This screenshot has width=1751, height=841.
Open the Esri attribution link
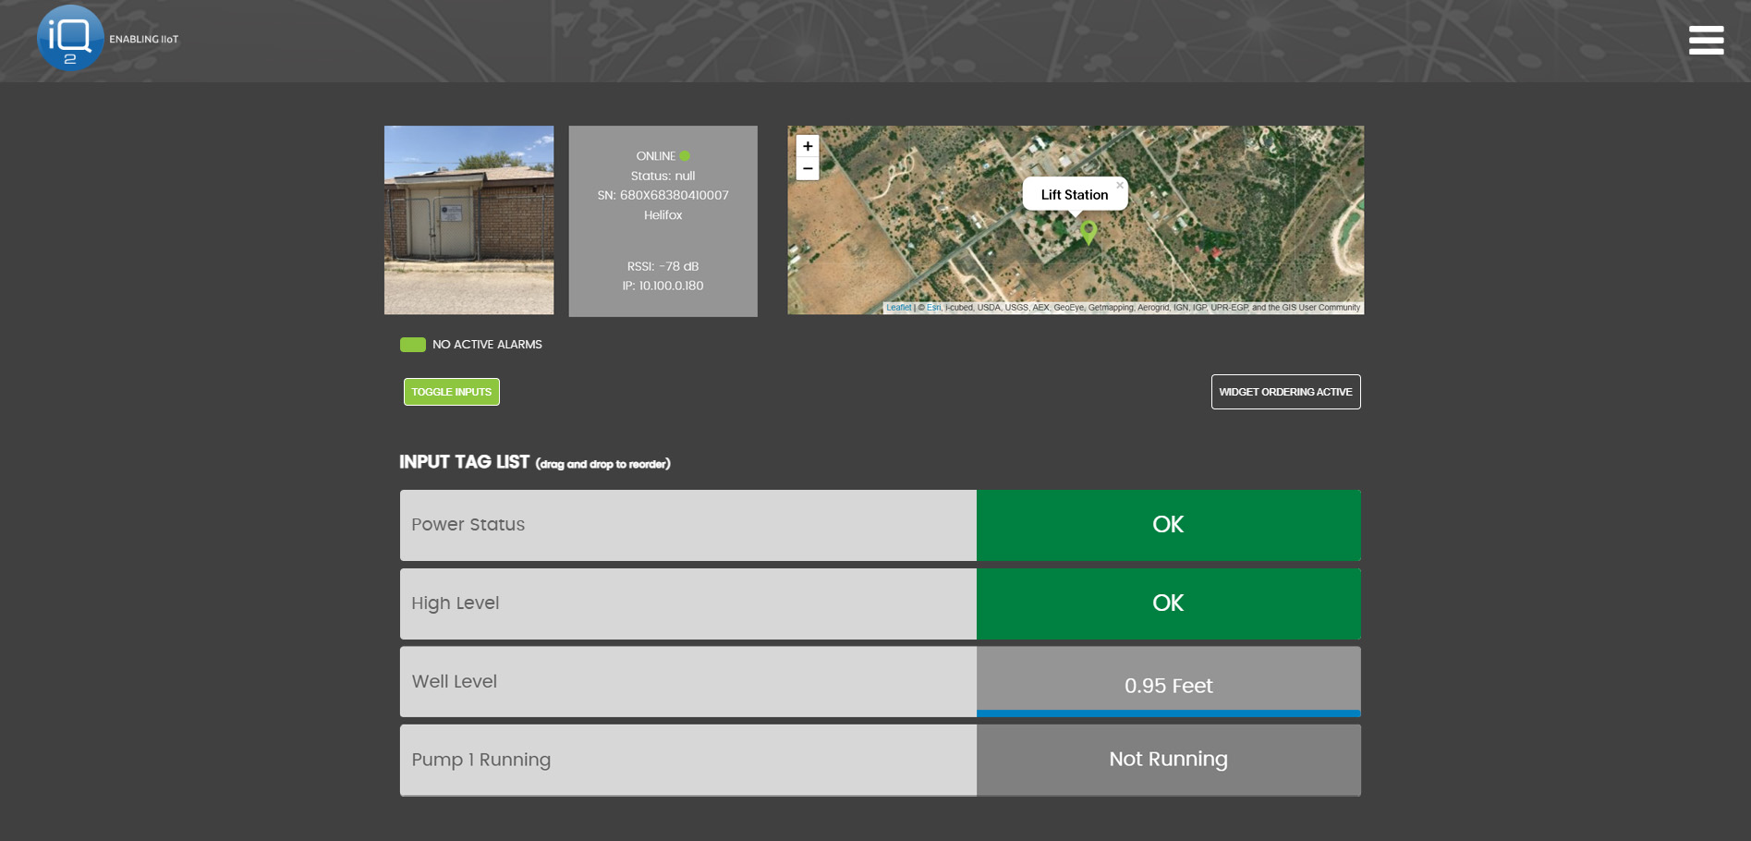coord(933,308)
